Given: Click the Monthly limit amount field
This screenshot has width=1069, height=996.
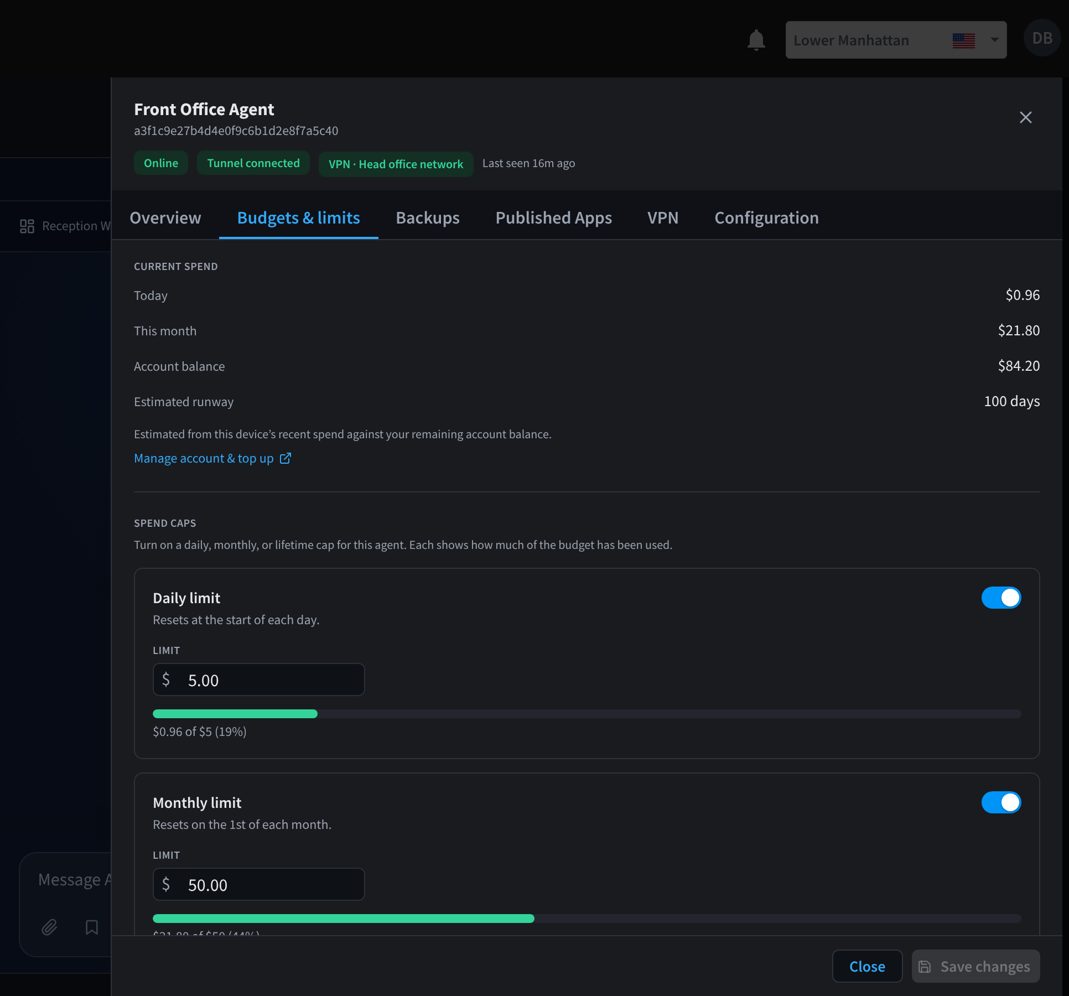Looking at the screenshot, I should [258, 884].
